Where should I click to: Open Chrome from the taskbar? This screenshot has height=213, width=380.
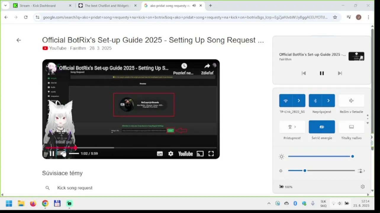tap(45, 204)
